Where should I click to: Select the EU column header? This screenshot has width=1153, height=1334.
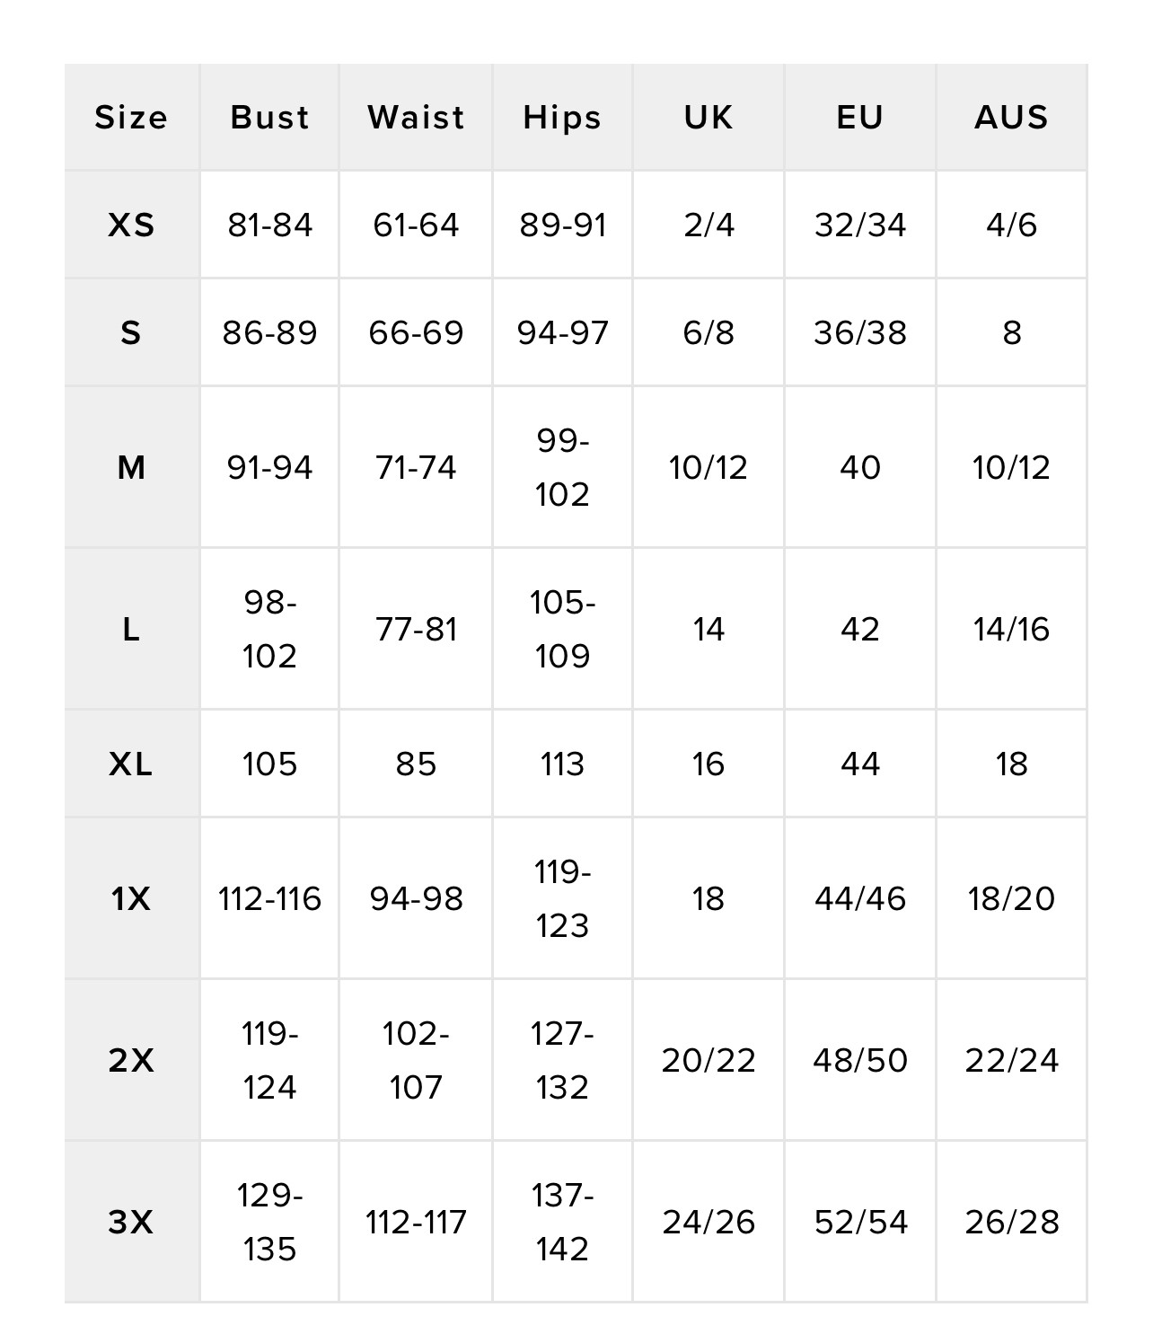point(860,118)
